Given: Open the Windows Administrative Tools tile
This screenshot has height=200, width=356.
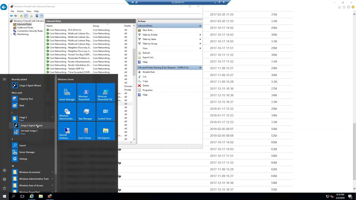Looking at the screenshot, I should [67, 112].
